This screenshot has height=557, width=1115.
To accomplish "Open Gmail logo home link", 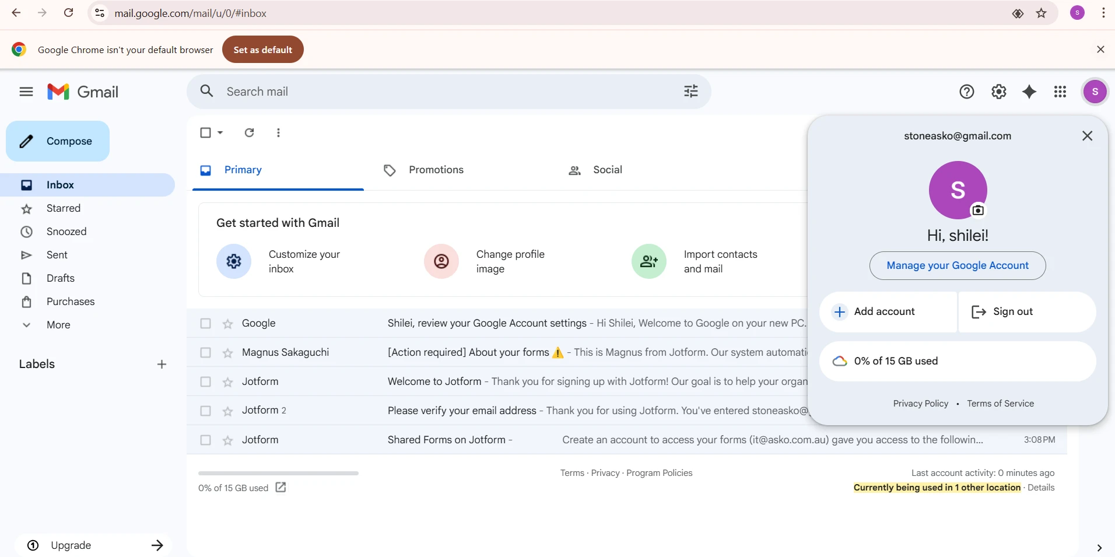I will coord(83,92).
